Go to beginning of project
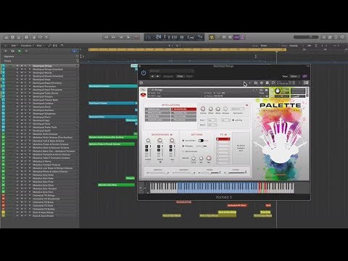The image size is (348, 261). 121,37
